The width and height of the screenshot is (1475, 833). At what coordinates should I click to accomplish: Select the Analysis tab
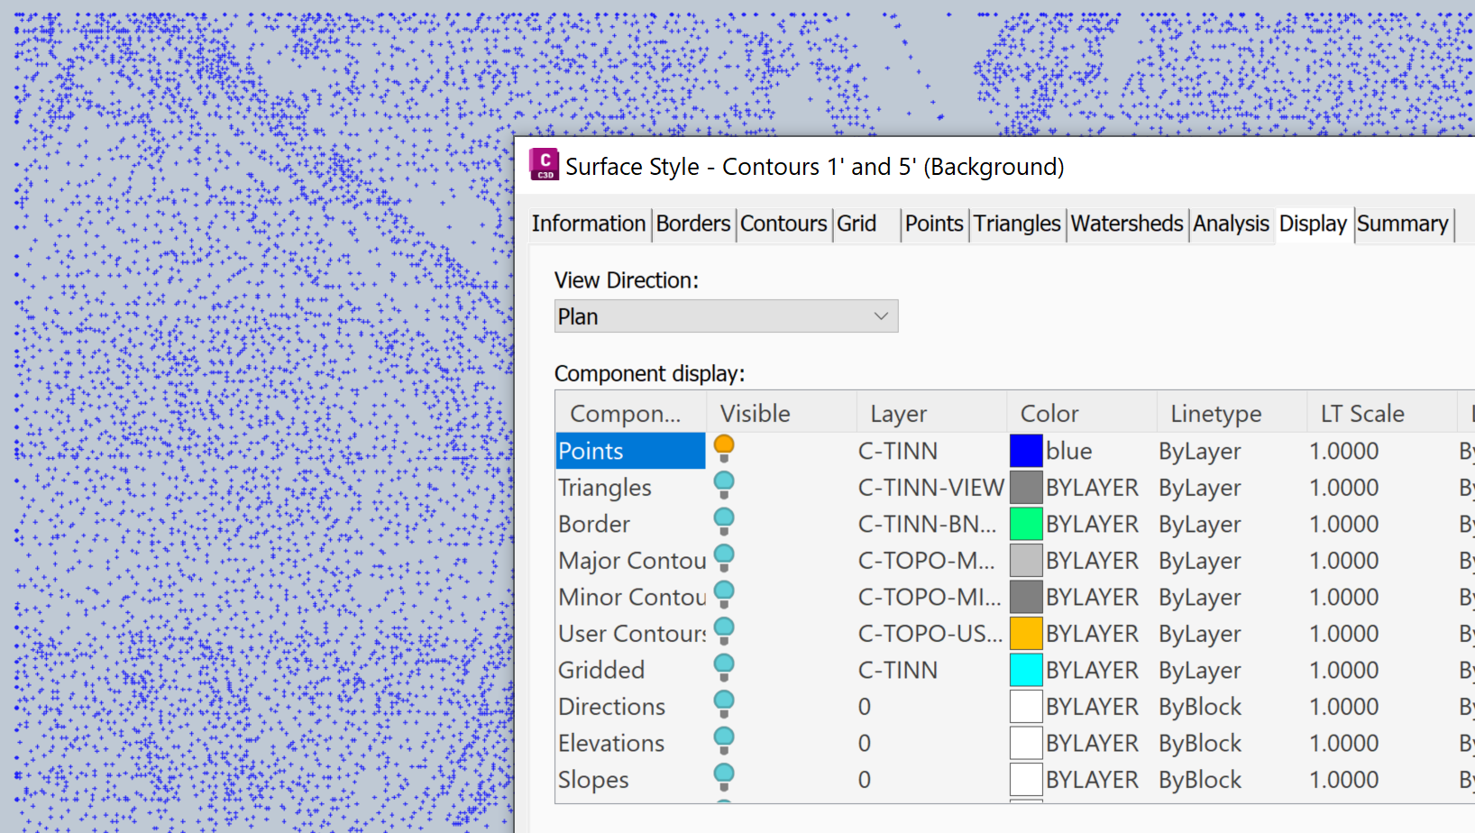coord(1231,224)
